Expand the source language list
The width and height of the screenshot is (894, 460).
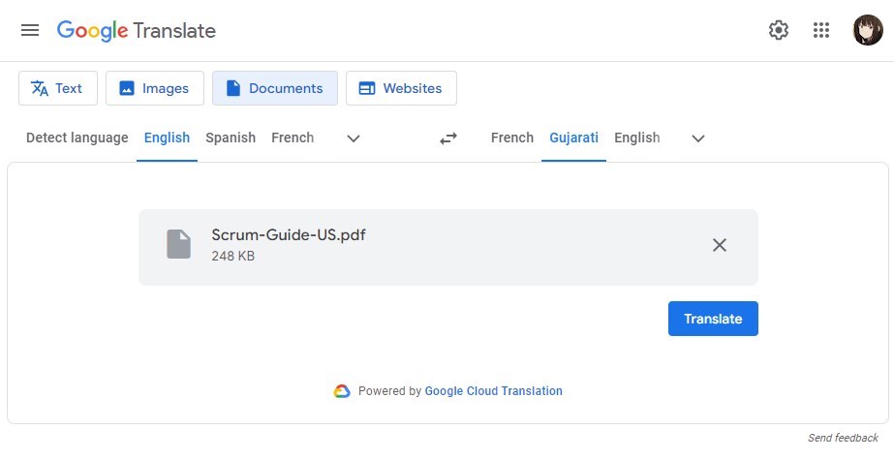[354, 138]
